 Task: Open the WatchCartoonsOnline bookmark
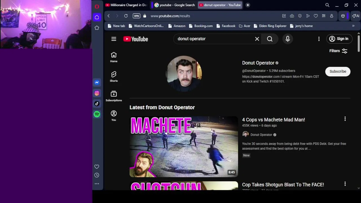[146, 26]
